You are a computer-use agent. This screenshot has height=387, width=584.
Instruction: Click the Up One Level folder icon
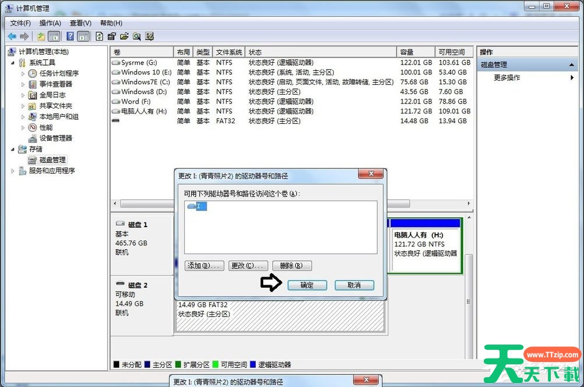[x=41, y=36]
